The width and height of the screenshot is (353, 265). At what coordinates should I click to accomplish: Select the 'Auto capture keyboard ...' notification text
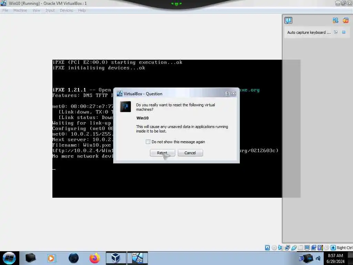pos(309,32)
